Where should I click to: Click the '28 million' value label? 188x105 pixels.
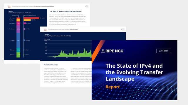pos(28,29)
